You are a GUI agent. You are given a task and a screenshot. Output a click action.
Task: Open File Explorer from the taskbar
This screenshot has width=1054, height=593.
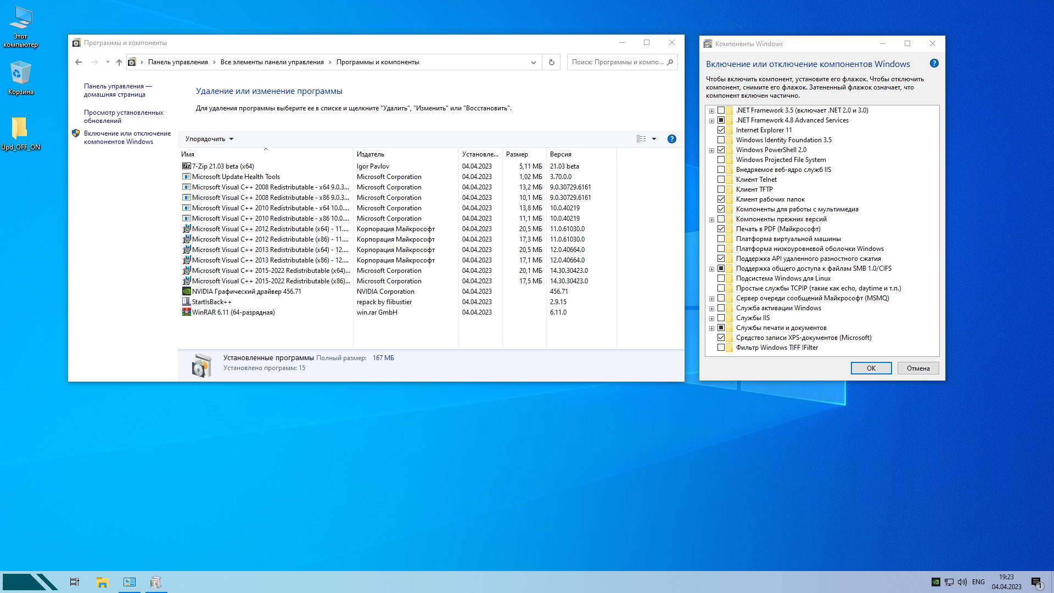tap(102, 582)
